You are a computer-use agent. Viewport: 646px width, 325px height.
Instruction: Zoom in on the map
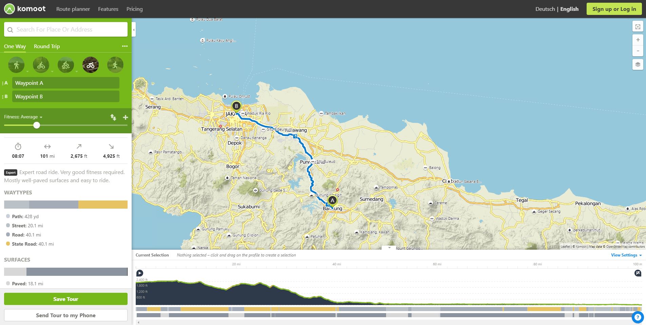click(x=638, y=40)
